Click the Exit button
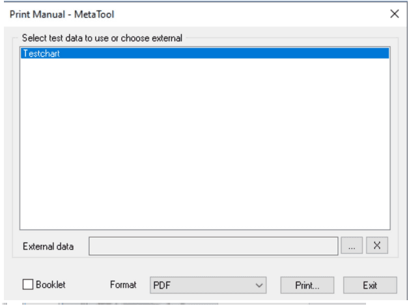 click(x=370, y=285)
